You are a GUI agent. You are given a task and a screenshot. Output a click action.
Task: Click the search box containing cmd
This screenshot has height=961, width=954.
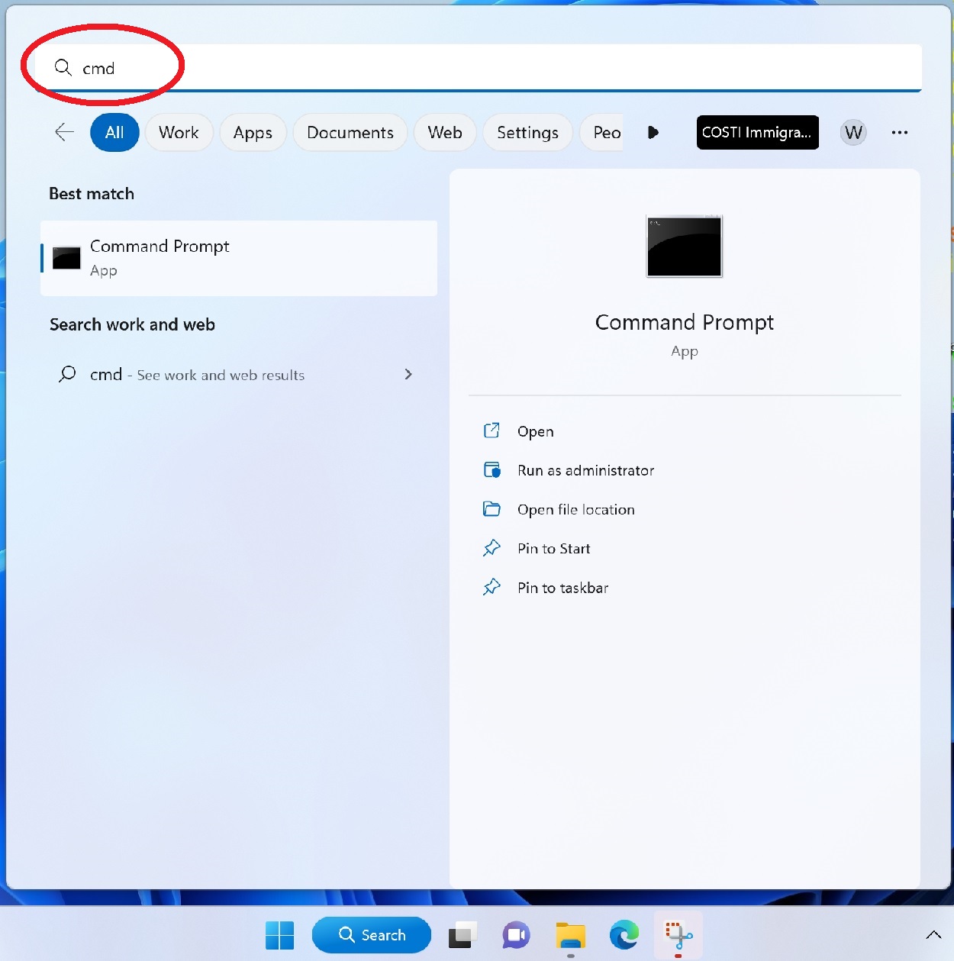[488, 68]
